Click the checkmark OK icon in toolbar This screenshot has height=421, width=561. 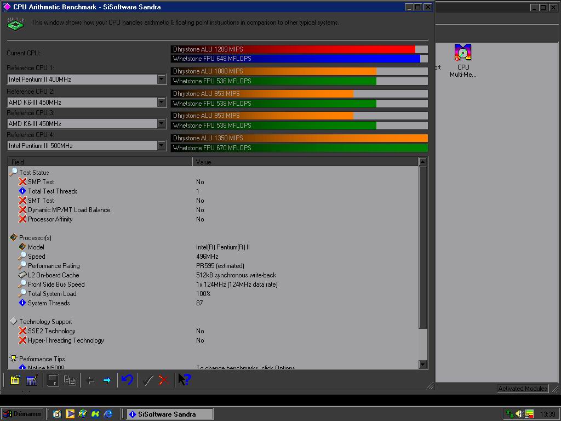click(147, 380)
